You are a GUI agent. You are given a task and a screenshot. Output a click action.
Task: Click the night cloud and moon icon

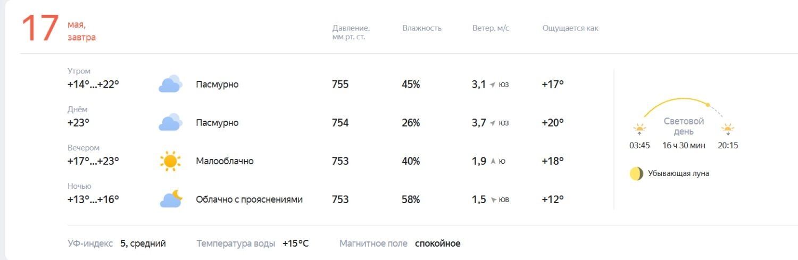(x=171, y=199)
